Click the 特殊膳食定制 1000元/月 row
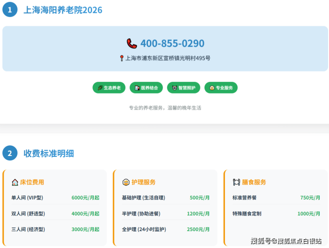 276,214
